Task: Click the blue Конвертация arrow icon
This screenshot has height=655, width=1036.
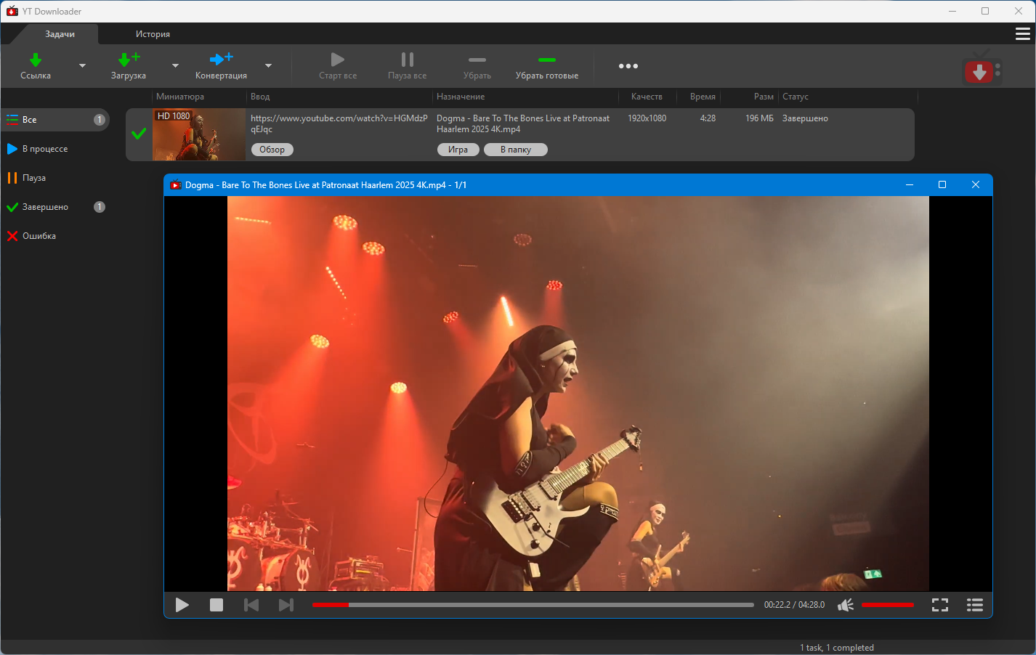Action: 221,60
